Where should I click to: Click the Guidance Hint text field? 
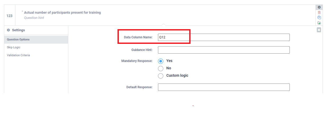[x=224, y=50]
